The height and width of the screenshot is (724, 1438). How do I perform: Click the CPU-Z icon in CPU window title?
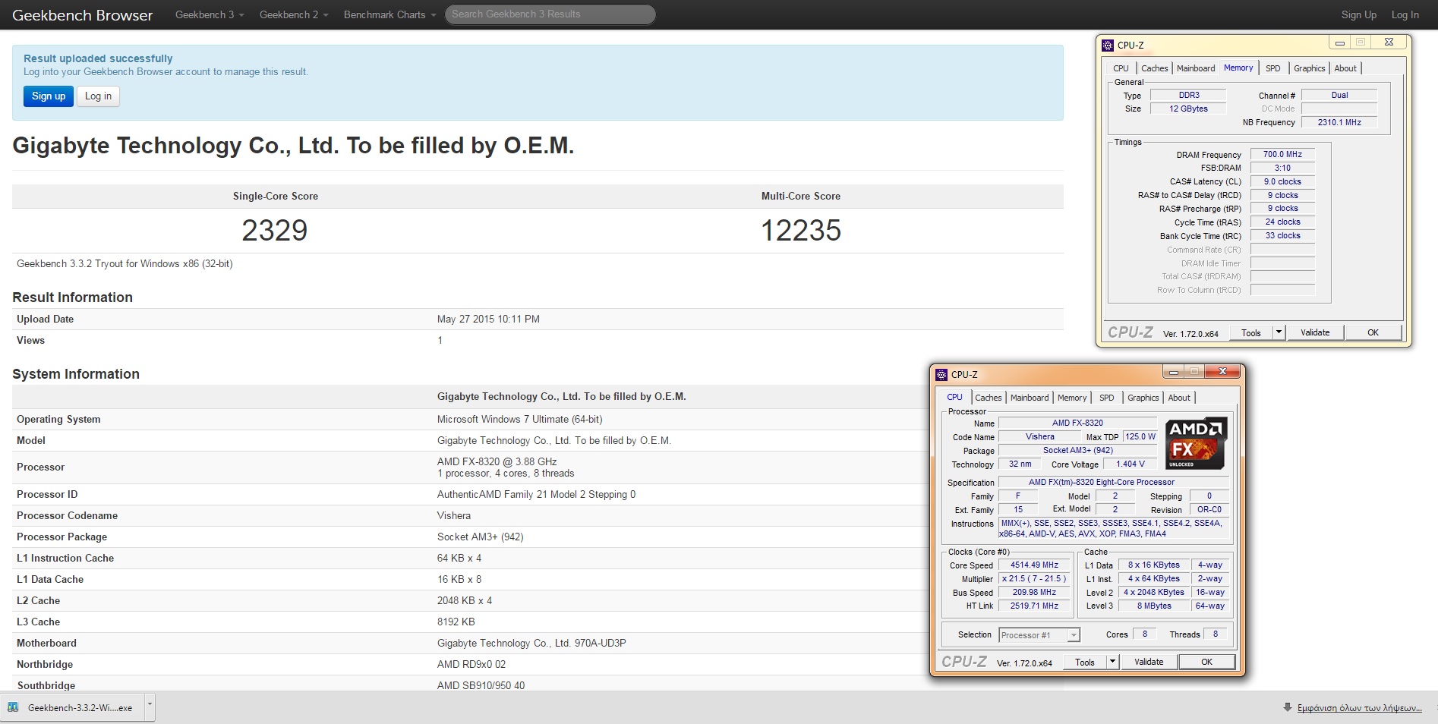(941, 374)
